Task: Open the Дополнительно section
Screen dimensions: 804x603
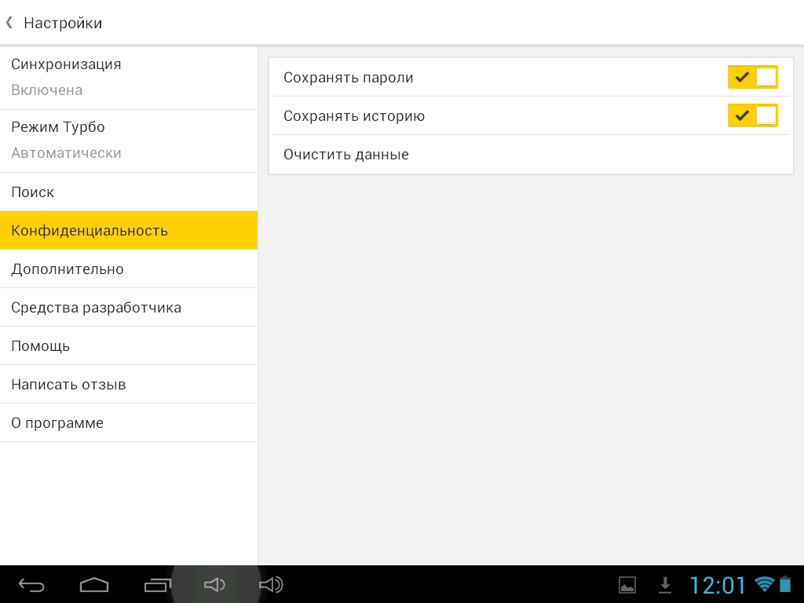Action: coord(129,269)
